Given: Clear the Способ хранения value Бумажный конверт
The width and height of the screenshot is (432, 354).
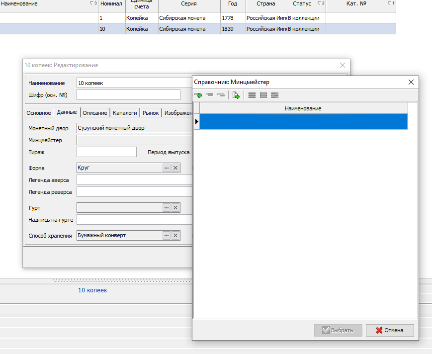Looking at the screenshot, I should coord(175,236).
